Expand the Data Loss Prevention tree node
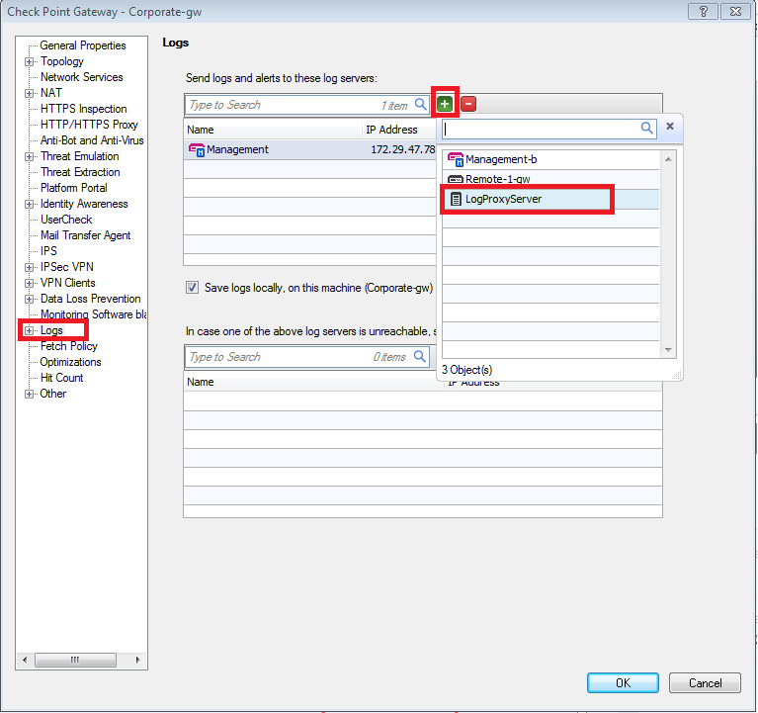The width and height of the screenshot is (758, 713). click(29, 299)
